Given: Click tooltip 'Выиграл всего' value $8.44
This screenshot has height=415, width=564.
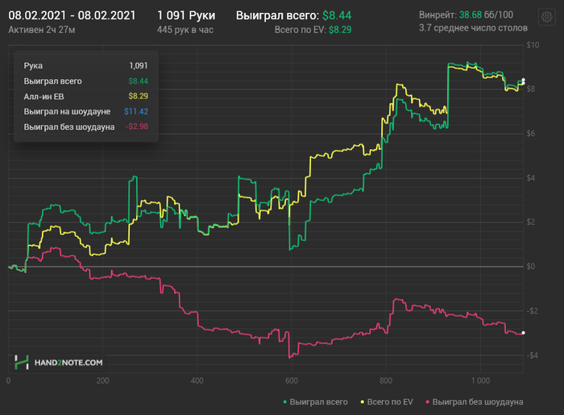Looking at the screenshot, I should click(138, 81).
